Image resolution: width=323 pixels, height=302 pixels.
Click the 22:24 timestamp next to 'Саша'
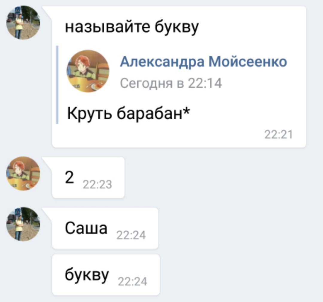[131, 235]
